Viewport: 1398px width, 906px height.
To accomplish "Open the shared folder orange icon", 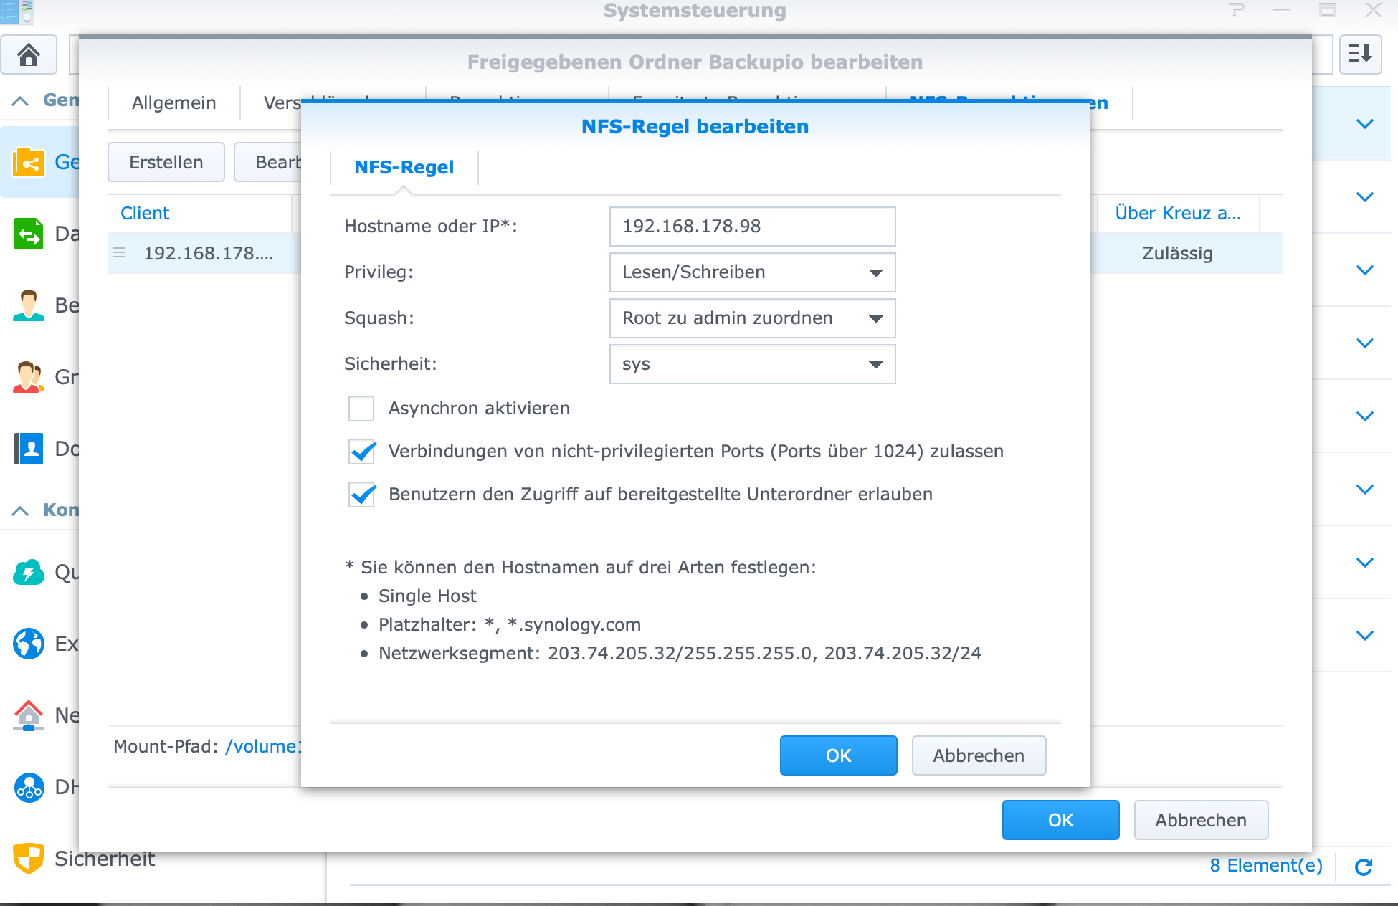I will [x=29, y=163].
